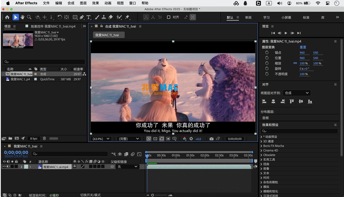Open the Wi-Fi menu bar icon
This screenshot has width=344, height=197.
click(x=318, y=3)
